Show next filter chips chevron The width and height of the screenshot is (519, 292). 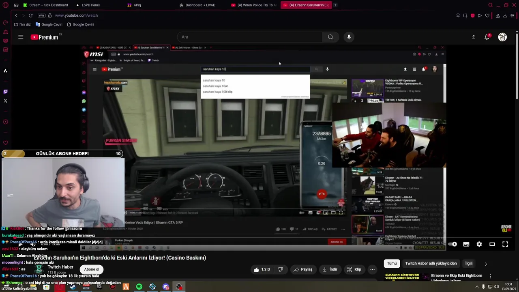coord(486,264)
